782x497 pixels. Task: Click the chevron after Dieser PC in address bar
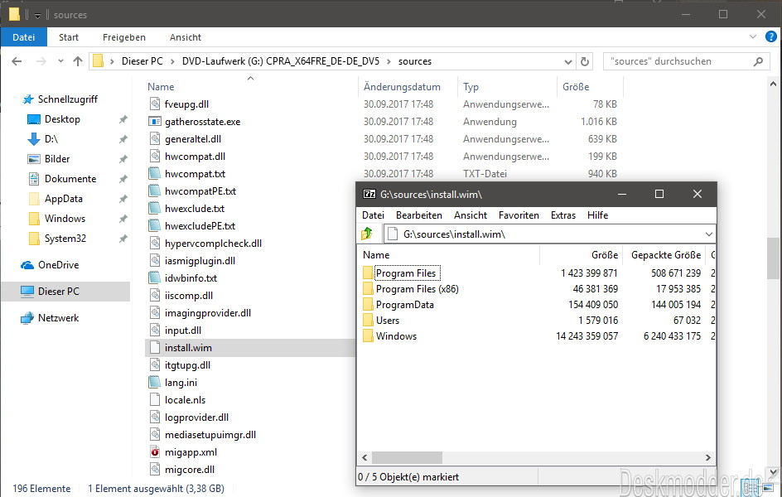172,61
